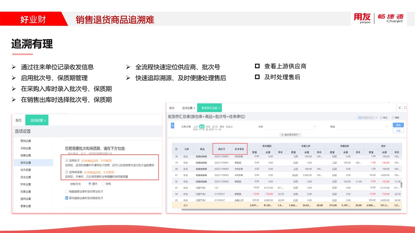Image resolution: width=415 pixels, height=233 pixels.
Task: Expand the blue sidebar arrow in report
Action: 172,126
